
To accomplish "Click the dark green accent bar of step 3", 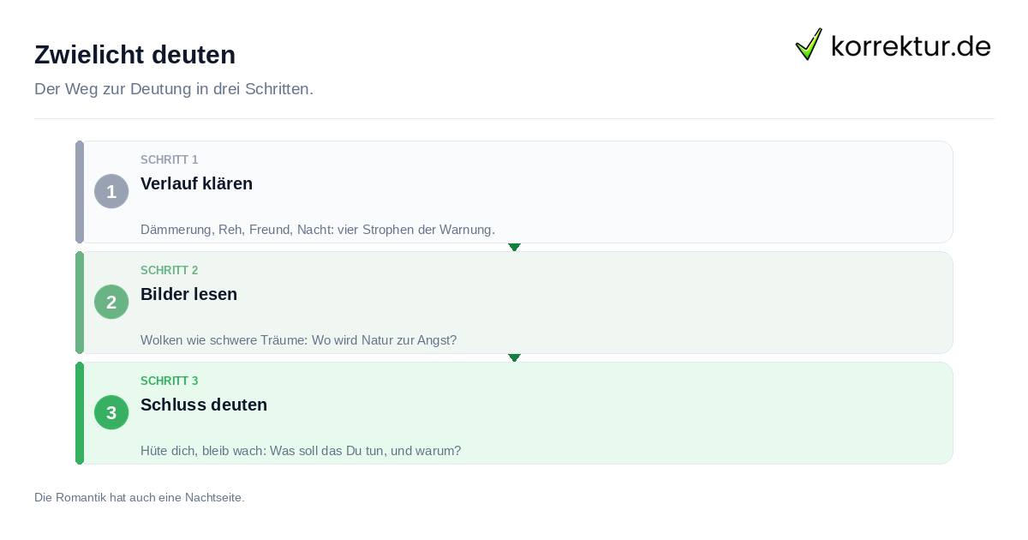I will point(80,413).
